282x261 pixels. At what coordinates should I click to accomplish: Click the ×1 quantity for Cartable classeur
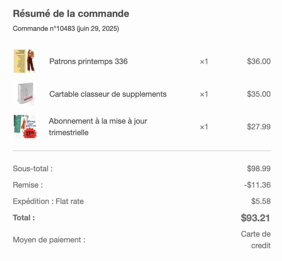coord(204,94)
